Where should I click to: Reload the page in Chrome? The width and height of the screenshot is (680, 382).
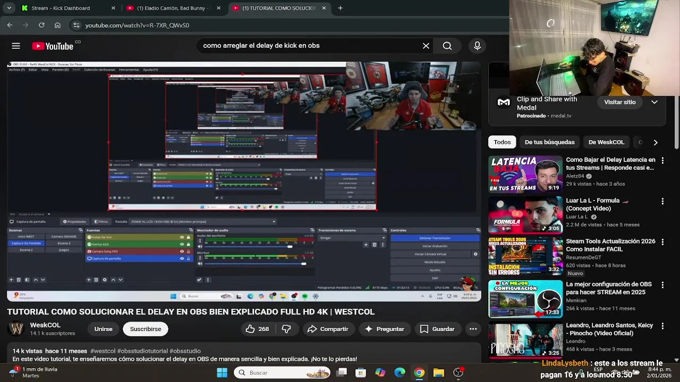[x=41, y=25]
